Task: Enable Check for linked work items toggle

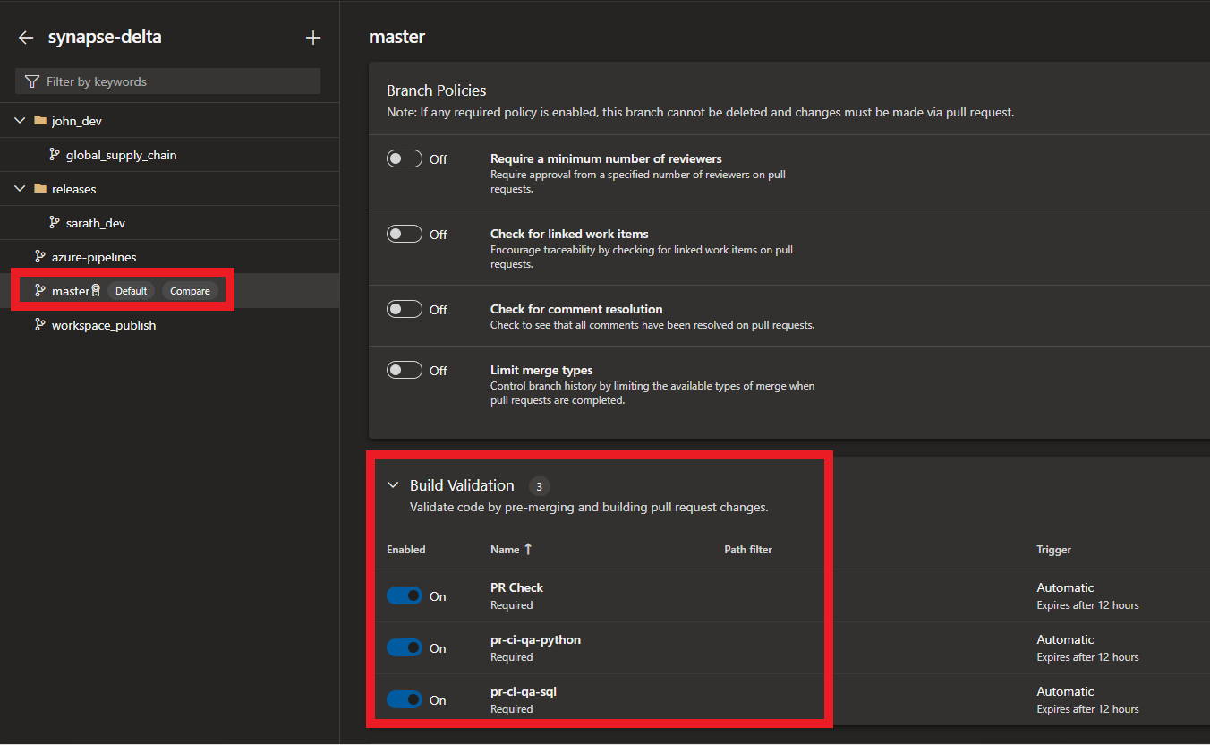Action: coord(405,234)
